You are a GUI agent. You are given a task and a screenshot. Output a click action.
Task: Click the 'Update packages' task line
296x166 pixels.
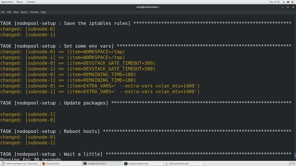click(x=146, y=103)
